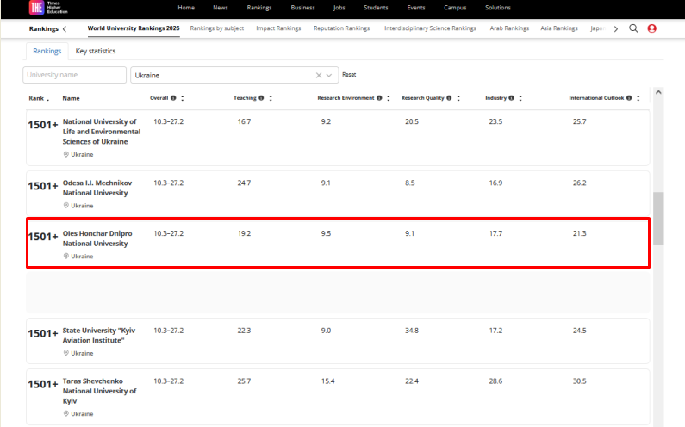Click info icon next to Overall
Image resolution: width=685 pixels, height=427 pixels.
(174, 98)
